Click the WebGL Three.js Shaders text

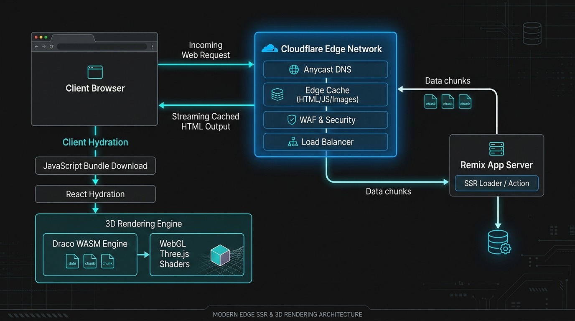pyautogui.click(x=175, y=254)
